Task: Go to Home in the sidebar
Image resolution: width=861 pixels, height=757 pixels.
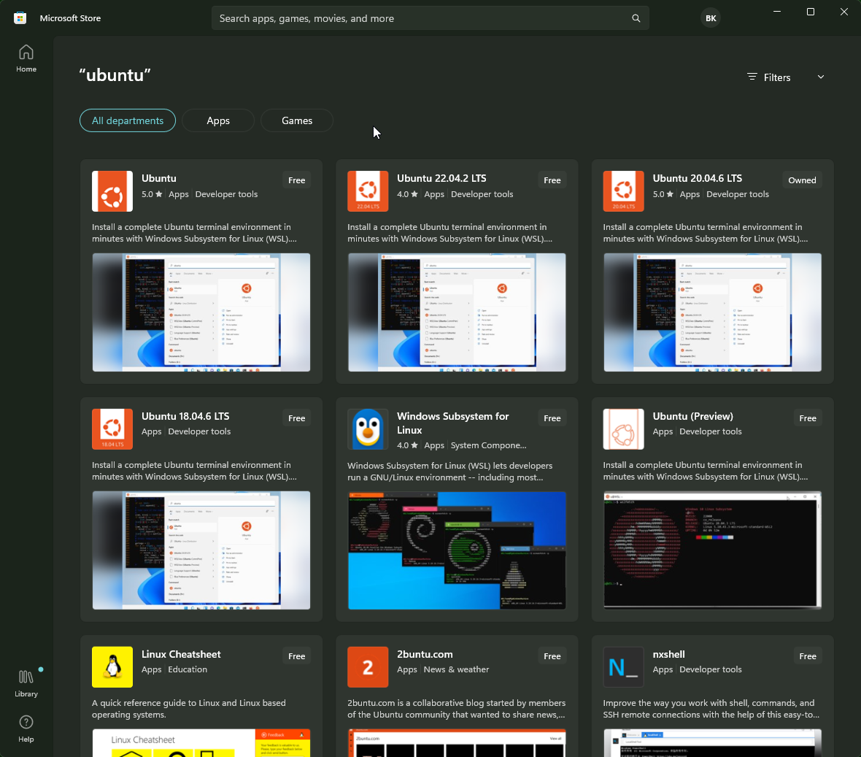Action: click(26, 58)
